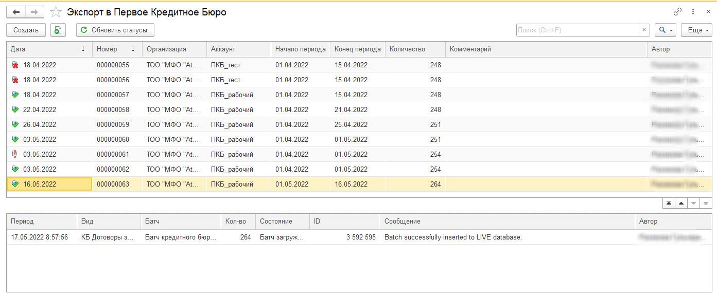The height and width of the screenshot is (295, 717).
Task: Click the quantity 264 in the upper table
Action: coord(415,185)
